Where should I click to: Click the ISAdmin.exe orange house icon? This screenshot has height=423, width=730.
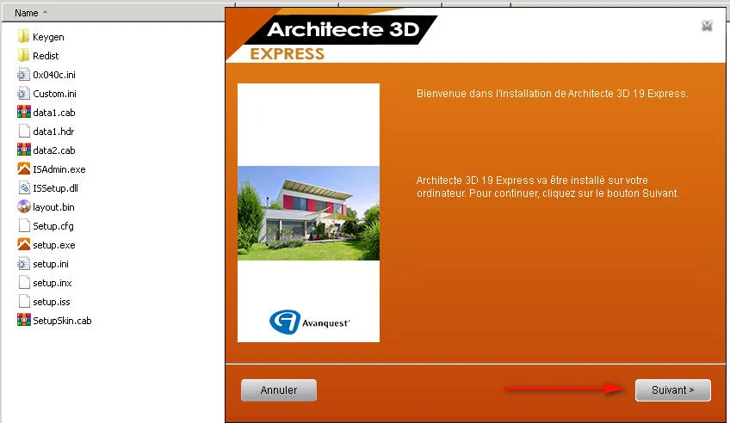tap(24, 169)
